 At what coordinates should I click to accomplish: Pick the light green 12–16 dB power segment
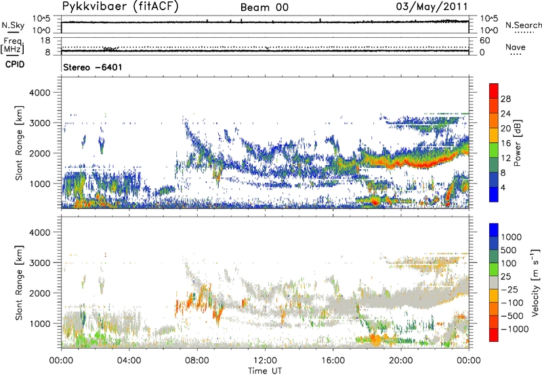494,150
